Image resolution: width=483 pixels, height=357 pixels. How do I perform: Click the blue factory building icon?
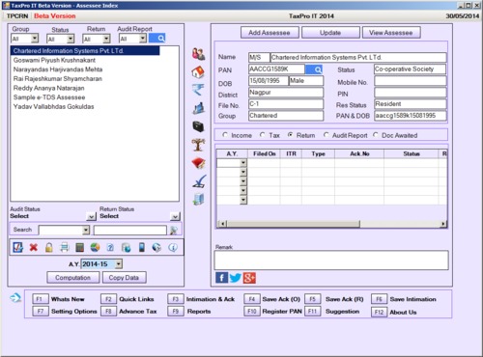pyautogui.click(x=198, y=108)
